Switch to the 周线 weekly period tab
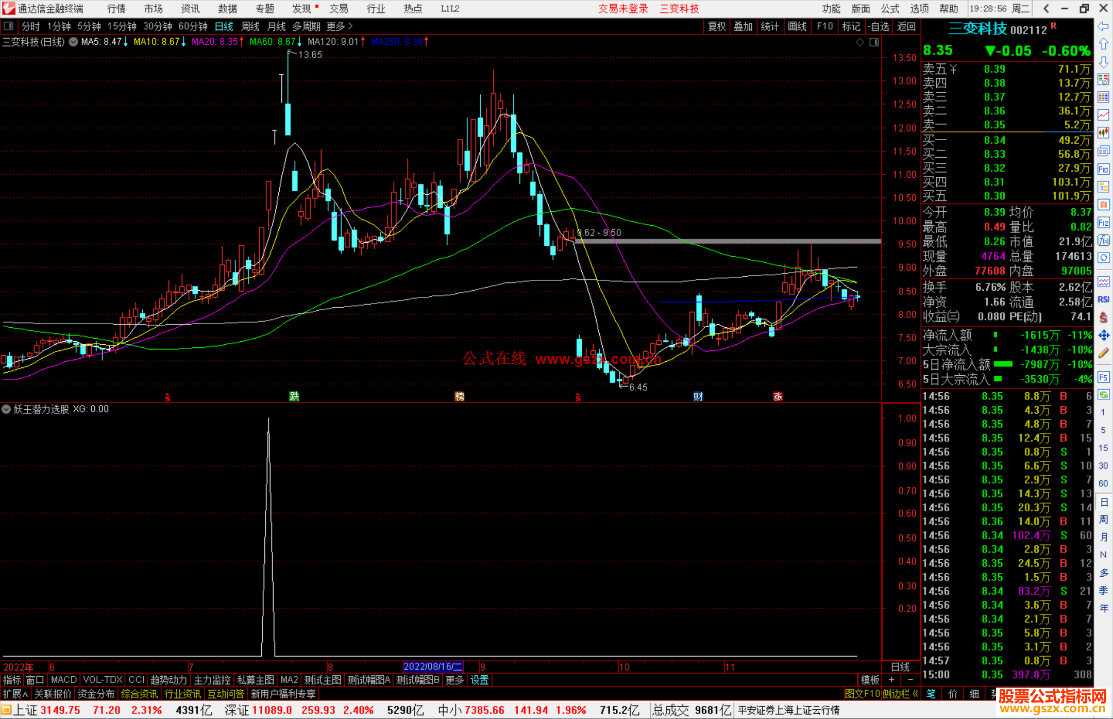The image size is (1113, 719). tap(250, 26)
